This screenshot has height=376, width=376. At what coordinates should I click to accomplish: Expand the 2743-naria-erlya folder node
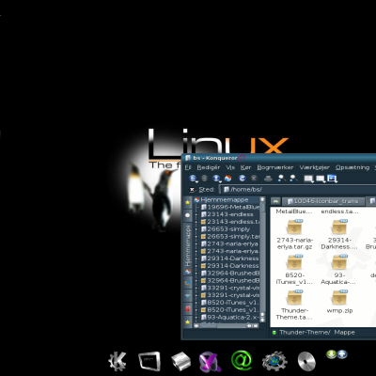(x=196, y=243)
